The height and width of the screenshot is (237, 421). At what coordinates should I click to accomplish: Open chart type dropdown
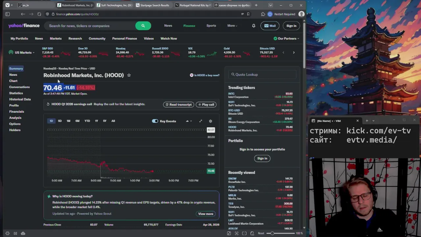pyautogui.click(x=189, y=121)
